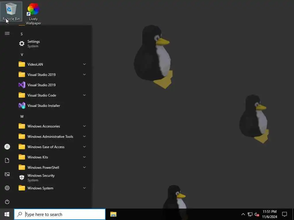Open Settings app from the app list
This screenshot has height=220, width=294.
(52, 44)
